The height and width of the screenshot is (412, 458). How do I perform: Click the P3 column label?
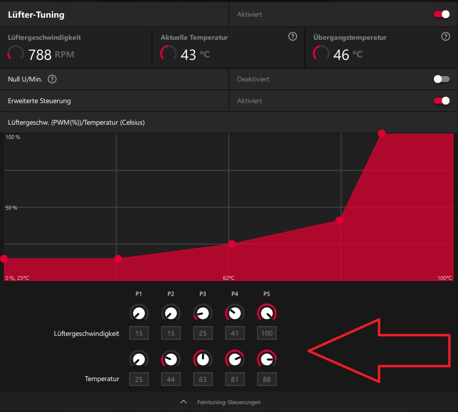point(203,294)
